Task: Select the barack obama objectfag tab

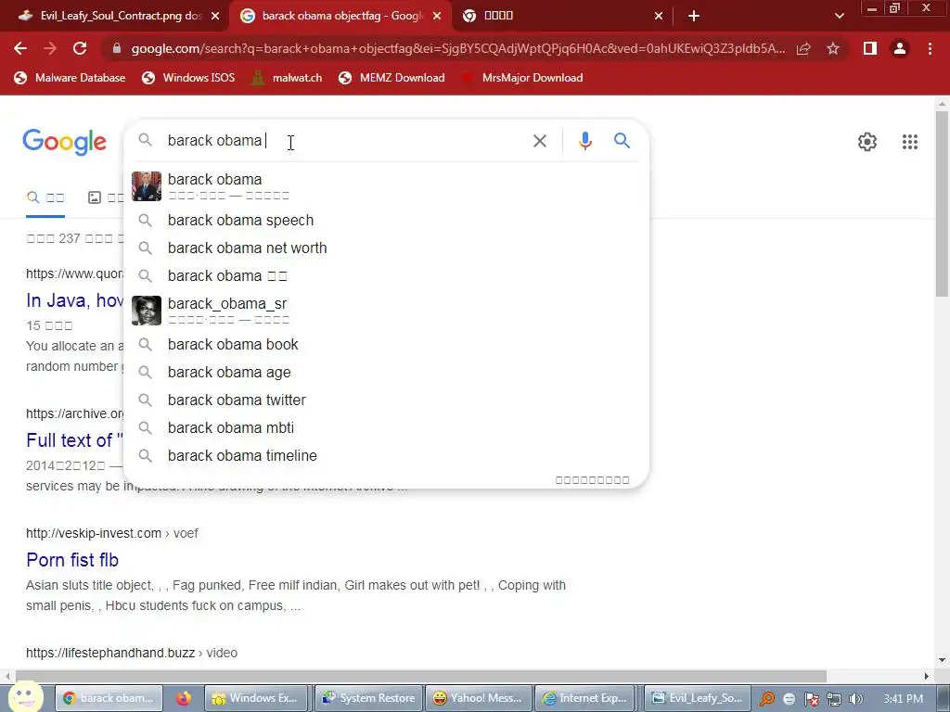Action: [340, 16]
